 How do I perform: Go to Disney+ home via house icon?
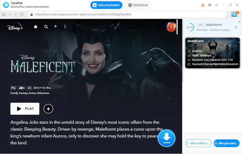[36, 27]
